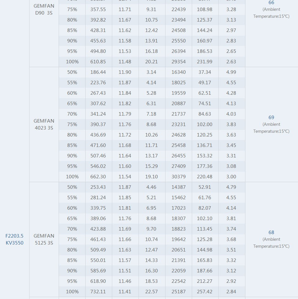
Task: Select the GEMFAN D90 3S propeller cell
Action: (x=44, y=9)
